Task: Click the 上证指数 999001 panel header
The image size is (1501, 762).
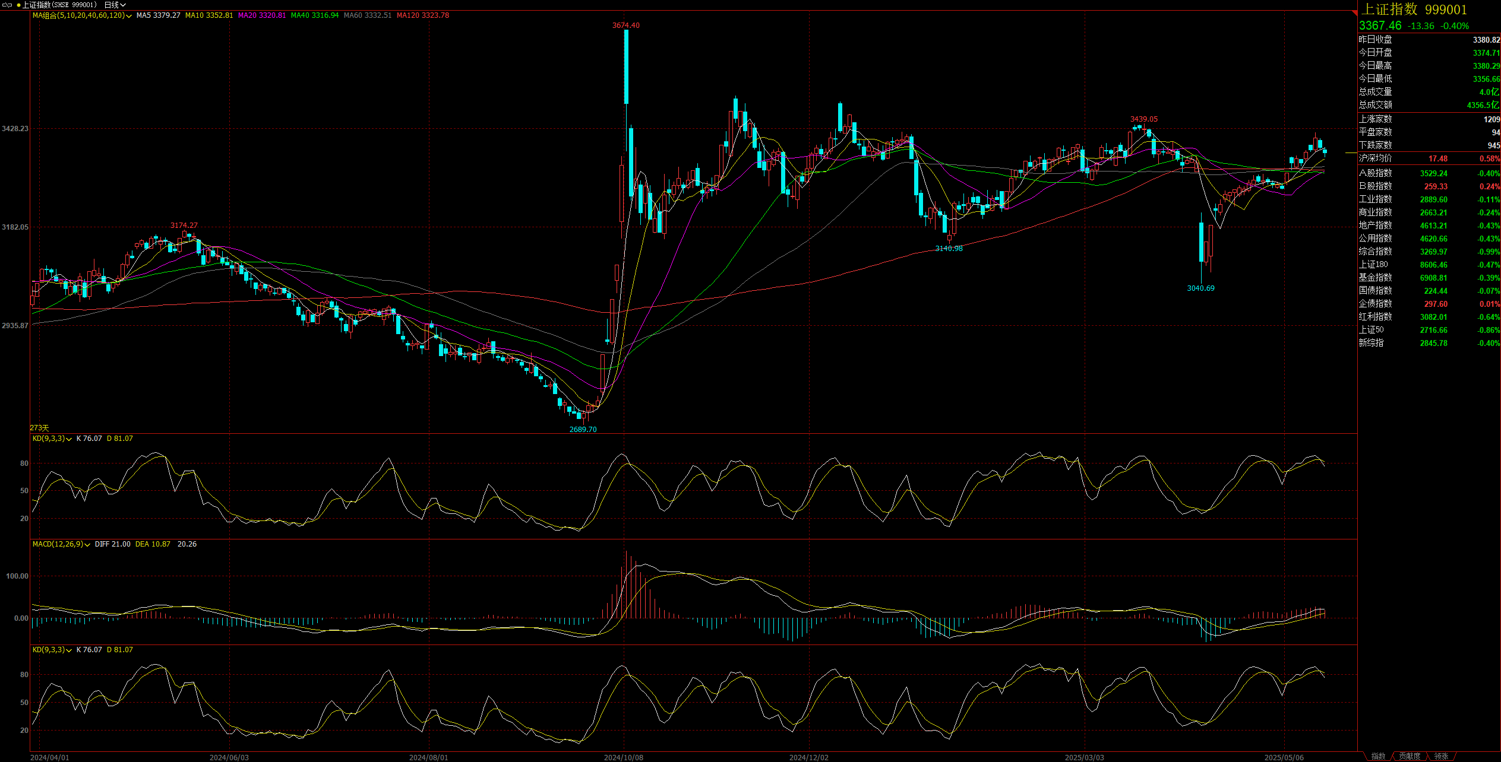Action: coord(1412,9)
